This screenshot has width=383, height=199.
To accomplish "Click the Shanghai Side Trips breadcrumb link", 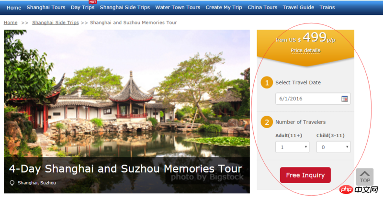I will coord(56,22).
